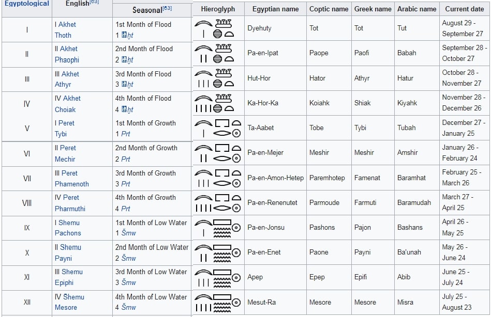Open the Šmw link in XII row
Viewport: 491px width, 317px height.
tap(129, 307)
